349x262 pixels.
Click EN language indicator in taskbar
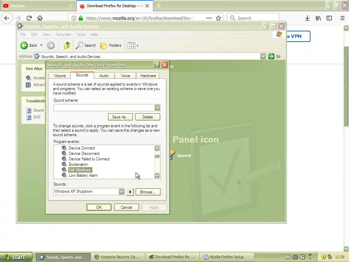pos(287,257)
